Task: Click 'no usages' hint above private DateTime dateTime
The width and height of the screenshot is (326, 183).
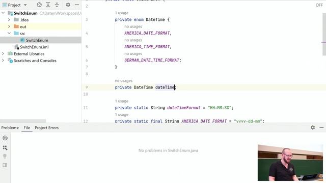Action: pos(123,81)
